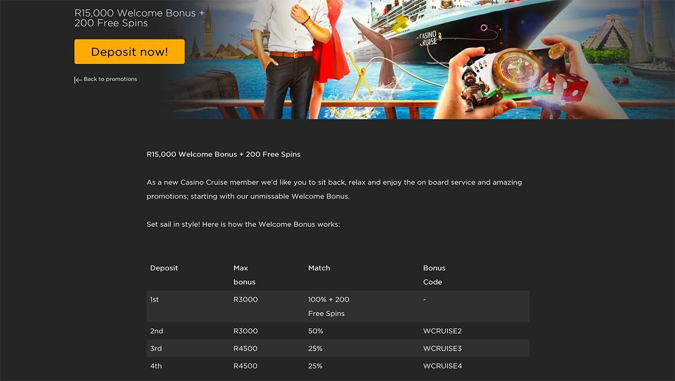The height and width of the screenshot is (381, 675).
Task: Select the banner heading R15,000 Welcome Bonus
Action: [x=139, y=18]
